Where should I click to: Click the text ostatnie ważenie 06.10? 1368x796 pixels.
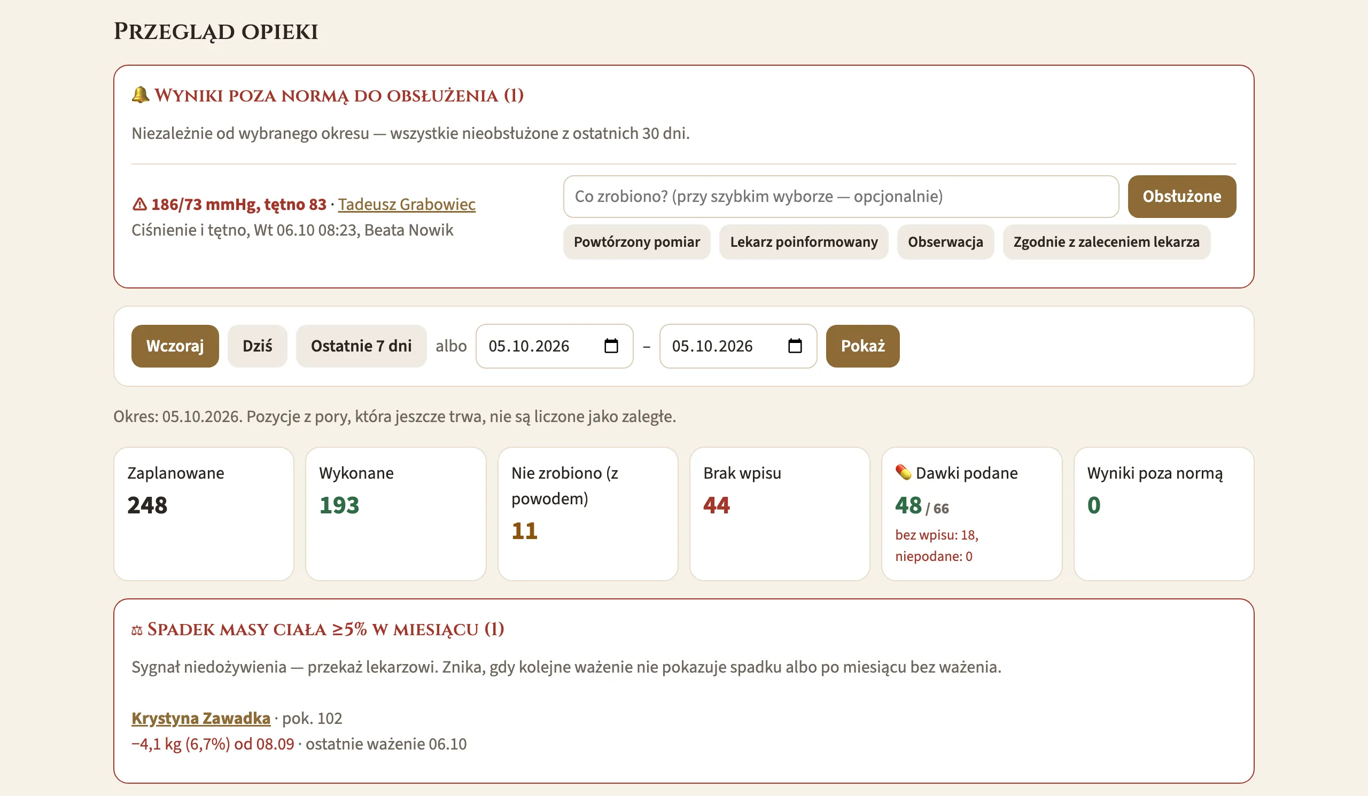click(x=386, y=744)
